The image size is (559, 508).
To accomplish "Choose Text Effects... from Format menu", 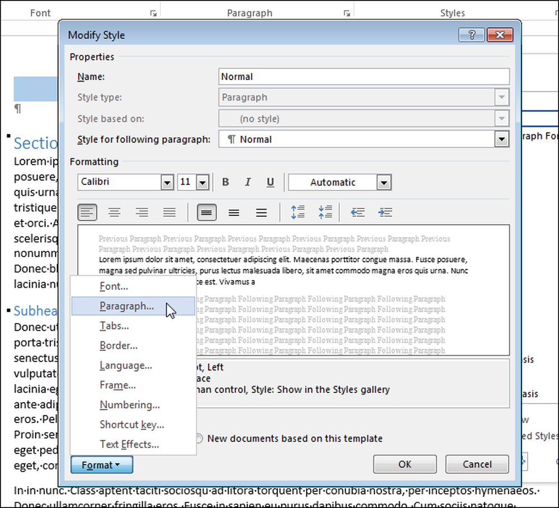I will pyautogui.click(x=134, y=444).
